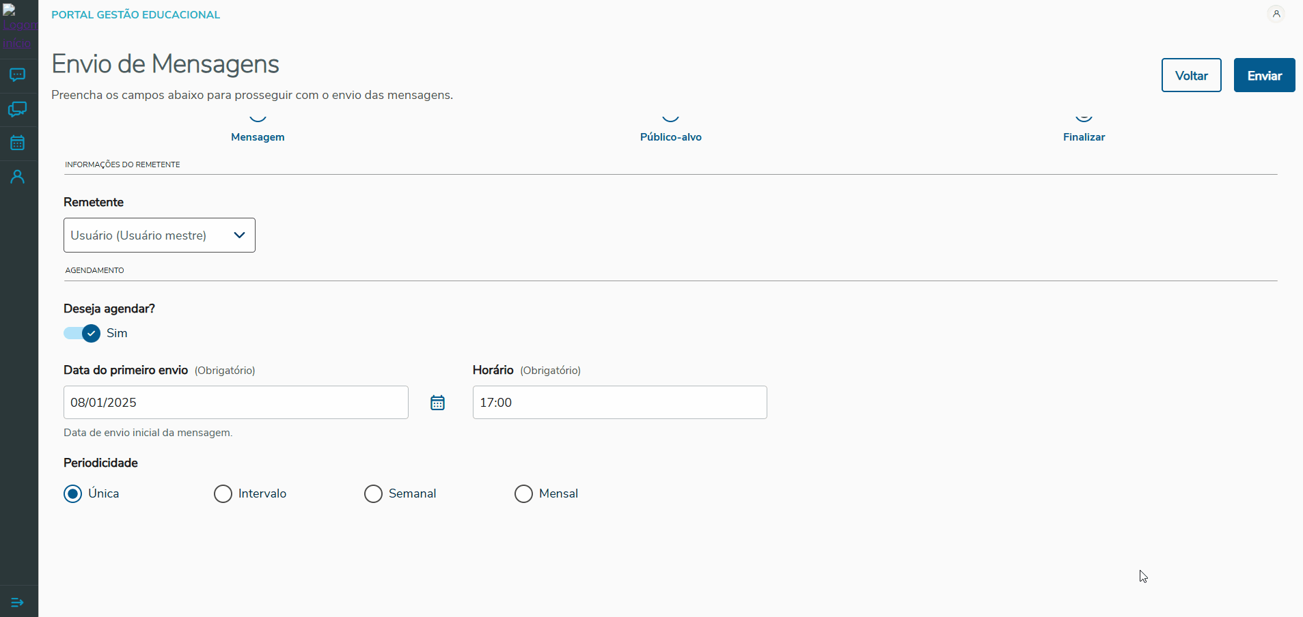Open the double chat bubbles sidebar icon
Image resolution: width=1303 pixels, height=617 pixels.
[18, 109]
